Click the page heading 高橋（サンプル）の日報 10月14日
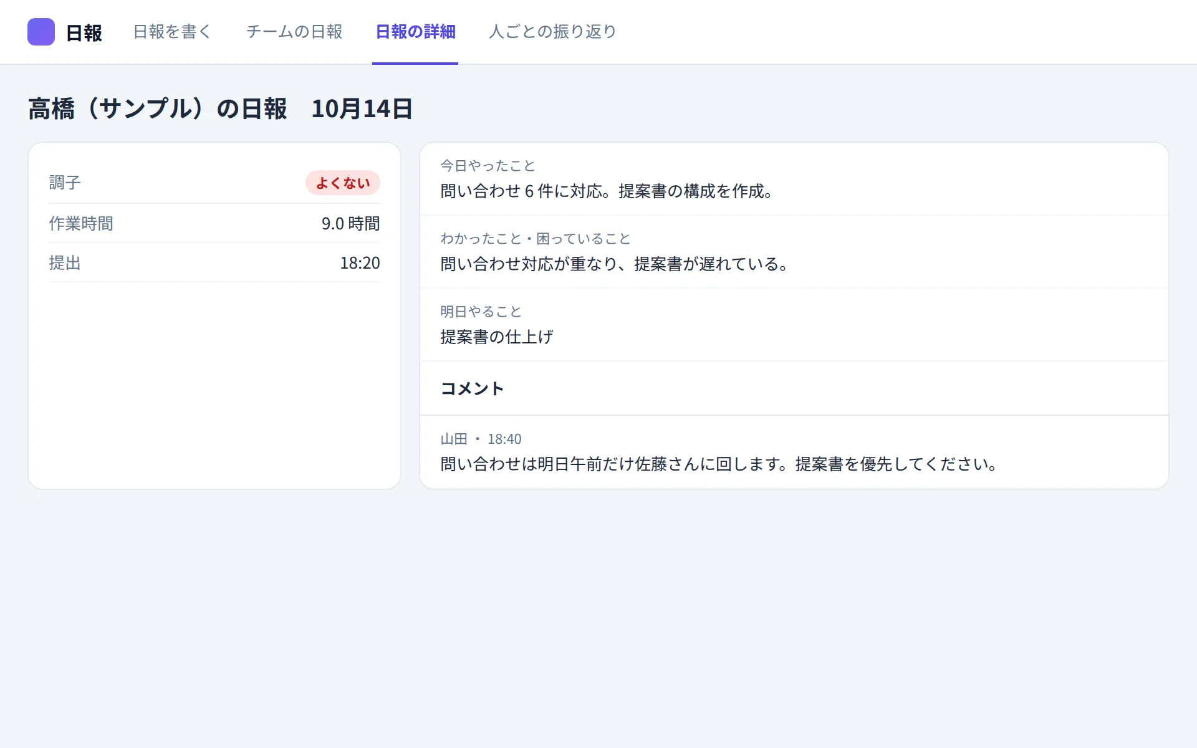This screenshot has height=748, width=1197. tap(220, 108)
